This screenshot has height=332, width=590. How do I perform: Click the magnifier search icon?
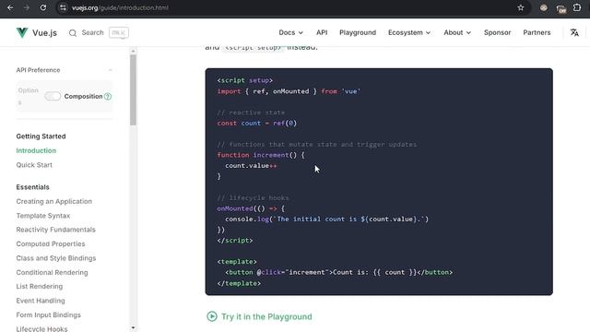coord(73,33)
